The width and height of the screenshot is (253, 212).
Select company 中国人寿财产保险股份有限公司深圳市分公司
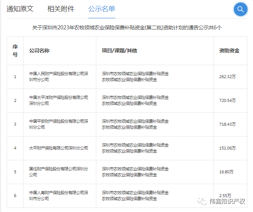click(59, 196)
